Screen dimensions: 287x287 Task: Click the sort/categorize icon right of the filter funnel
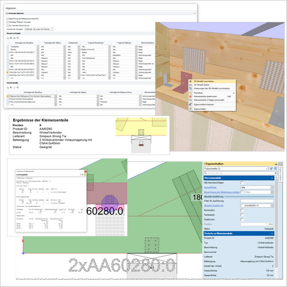[276, 169]
